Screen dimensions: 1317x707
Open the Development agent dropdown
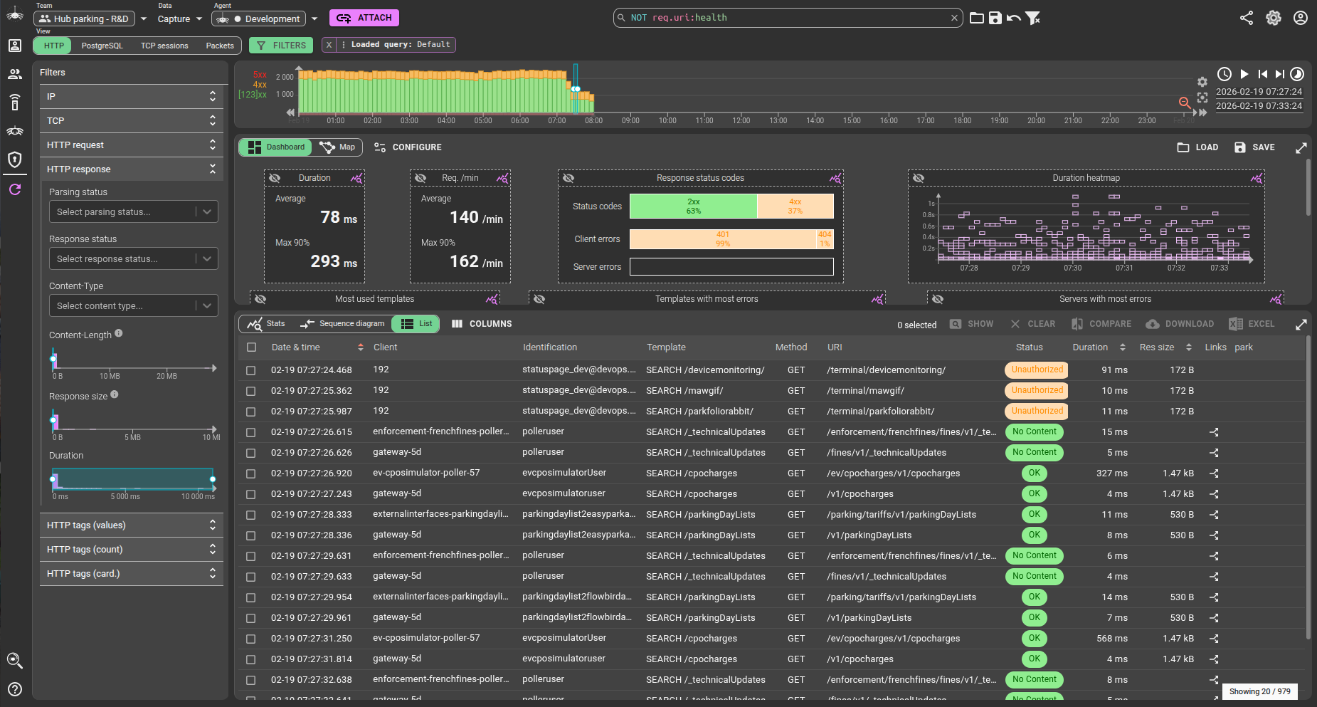click(x=314, y=19)
